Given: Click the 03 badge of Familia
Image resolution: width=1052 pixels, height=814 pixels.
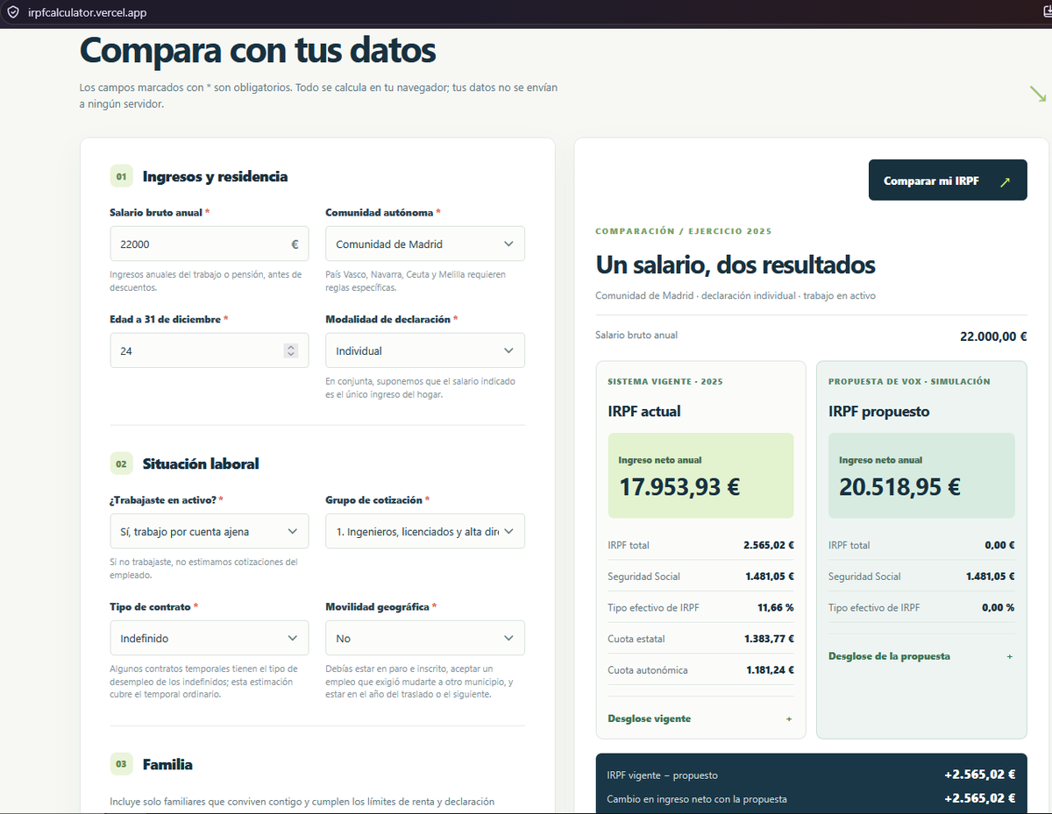Looking at the screenshot, I should point(121,764).
